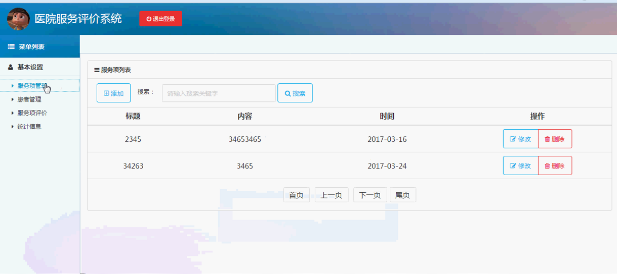Open 统计信息 in the sidebar
The image size is (617, 274).
pyautogui.click(x=29, y=127)
